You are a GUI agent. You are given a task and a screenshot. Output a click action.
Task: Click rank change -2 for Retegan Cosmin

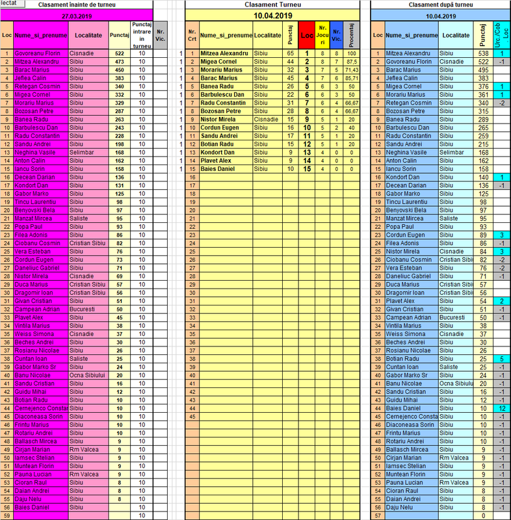coord(501,103)
